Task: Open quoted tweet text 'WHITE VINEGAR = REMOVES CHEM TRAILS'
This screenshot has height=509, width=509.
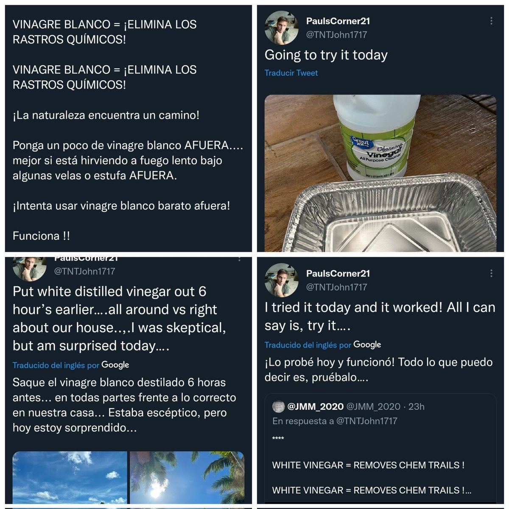Action: (368, 465)
